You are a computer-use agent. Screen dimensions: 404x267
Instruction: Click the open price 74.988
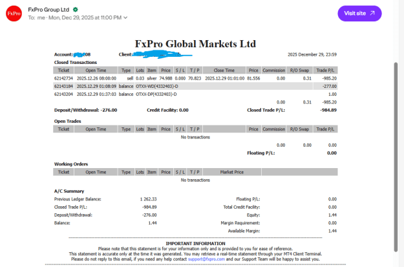[x=165, y=78]
